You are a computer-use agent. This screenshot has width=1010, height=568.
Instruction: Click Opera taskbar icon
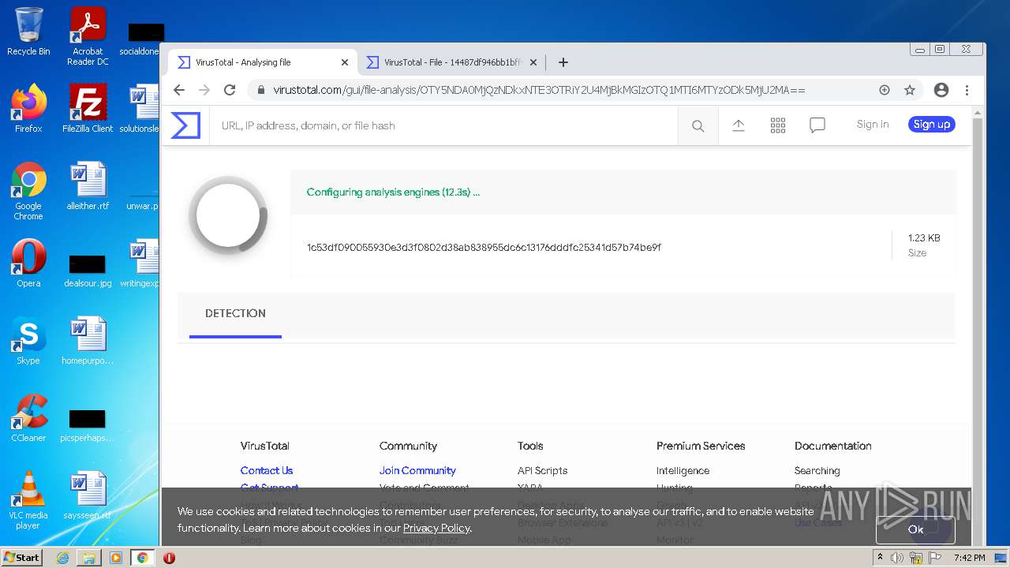[x=169, y=558]
